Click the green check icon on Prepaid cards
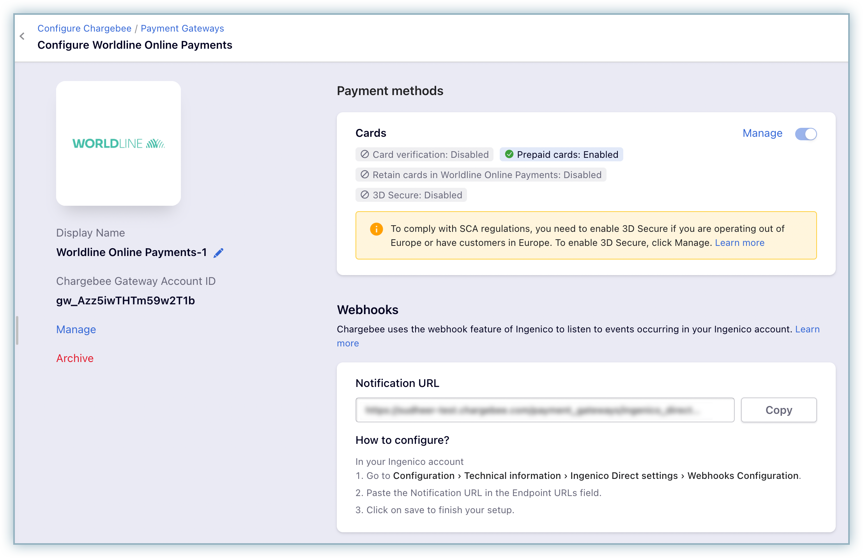863x558 pixels. 509,154
